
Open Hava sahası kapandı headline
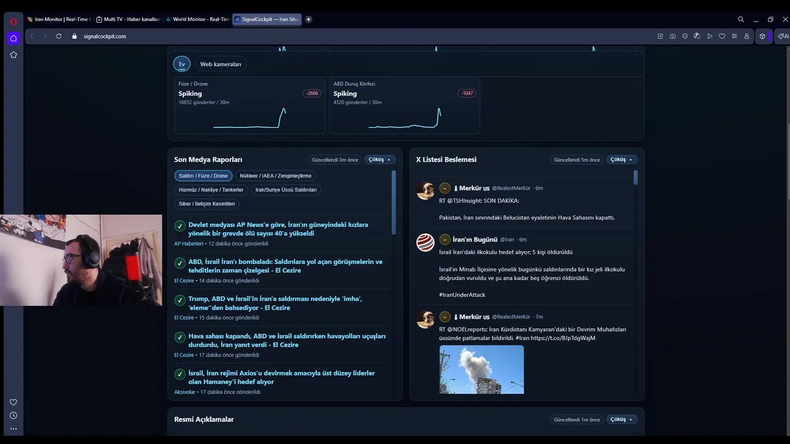tap(287, 340)
